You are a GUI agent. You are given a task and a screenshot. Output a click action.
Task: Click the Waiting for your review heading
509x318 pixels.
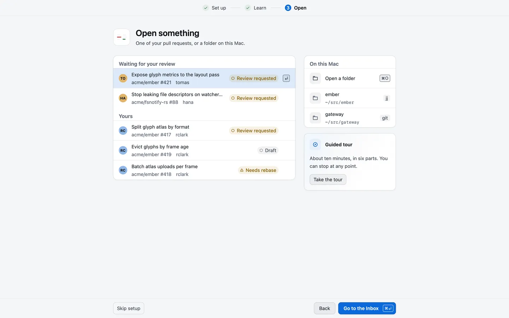coord(147,64)
